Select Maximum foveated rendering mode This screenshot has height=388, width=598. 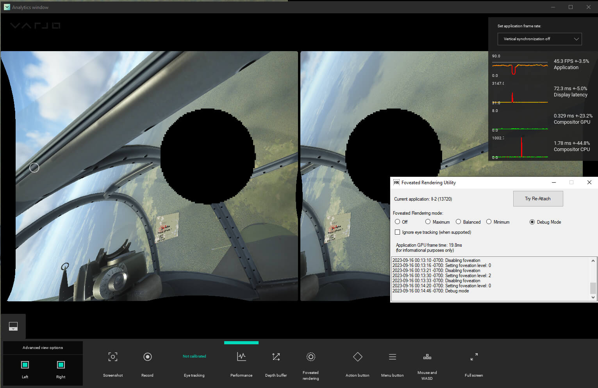pos(428,222)
